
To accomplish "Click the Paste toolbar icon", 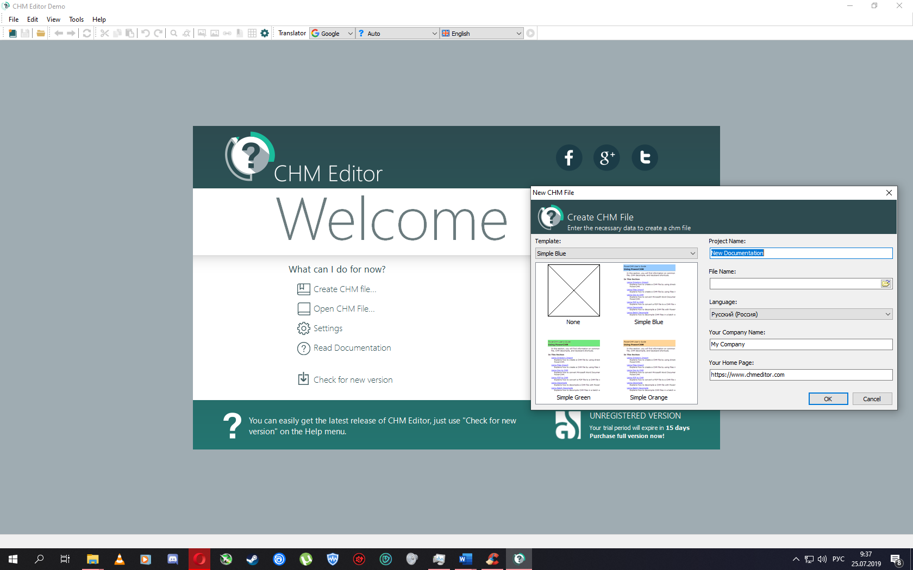I will 130,33.
